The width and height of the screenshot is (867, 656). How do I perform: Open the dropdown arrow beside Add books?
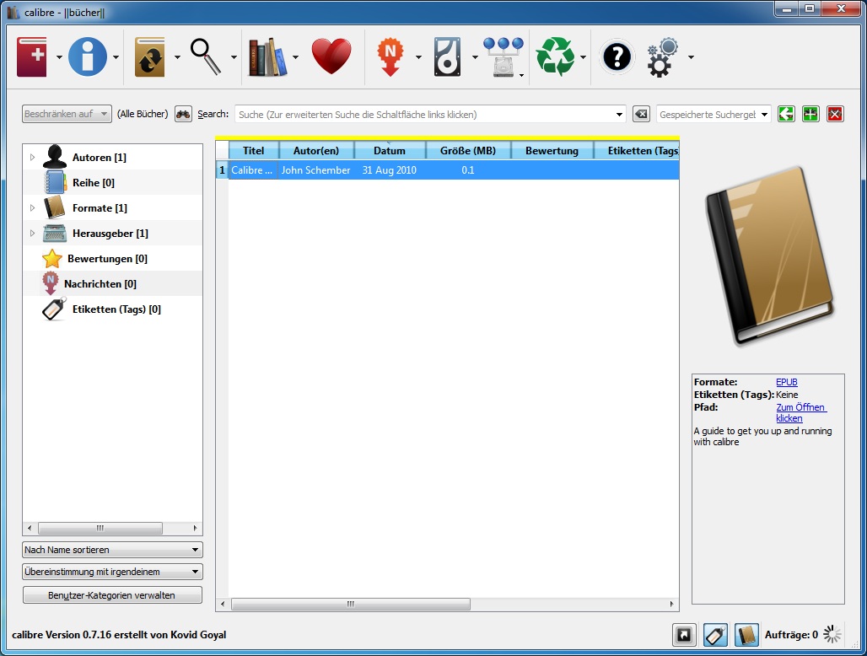pos(58,57)
